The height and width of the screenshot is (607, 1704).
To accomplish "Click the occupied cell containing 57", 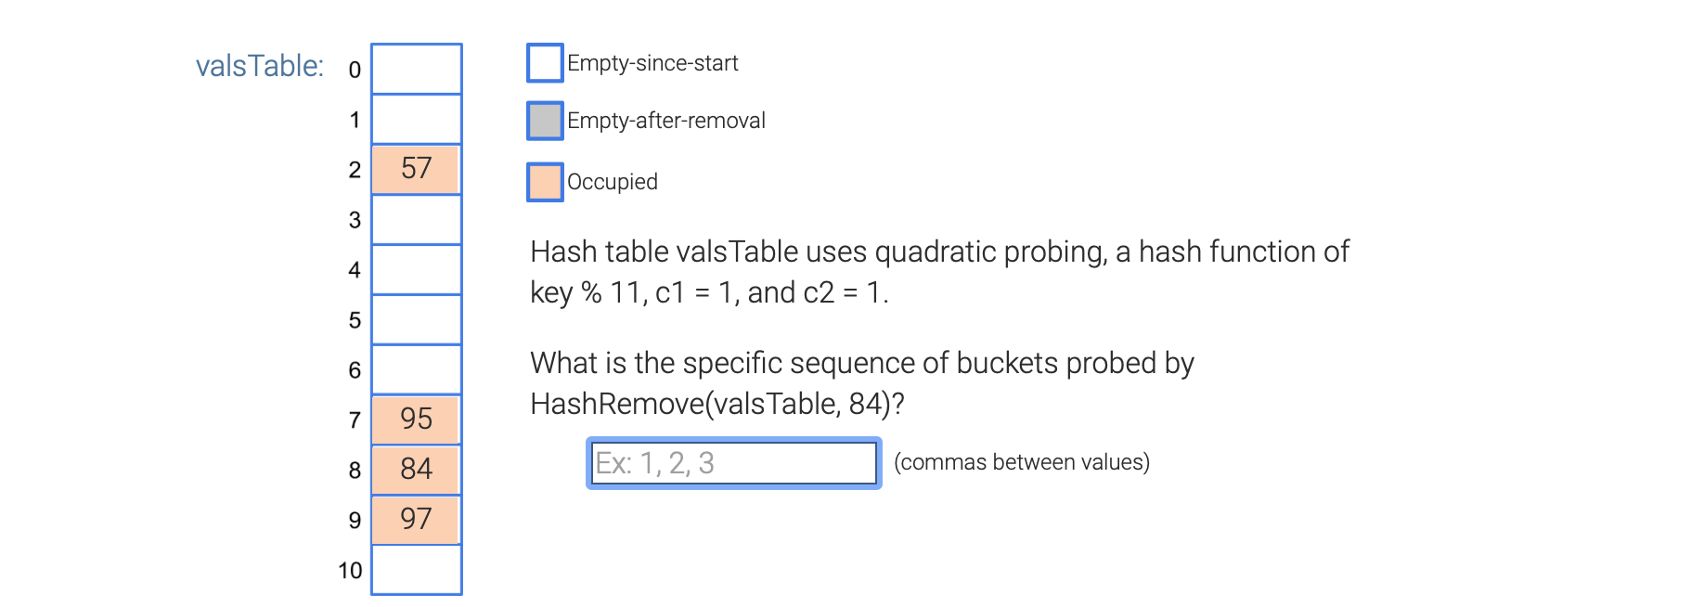I will click(x=415, y=168).
